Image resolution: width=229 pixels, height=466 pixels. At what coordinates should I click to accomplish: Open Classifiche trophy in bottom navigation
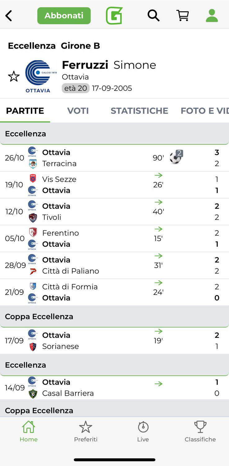[200, 431]
